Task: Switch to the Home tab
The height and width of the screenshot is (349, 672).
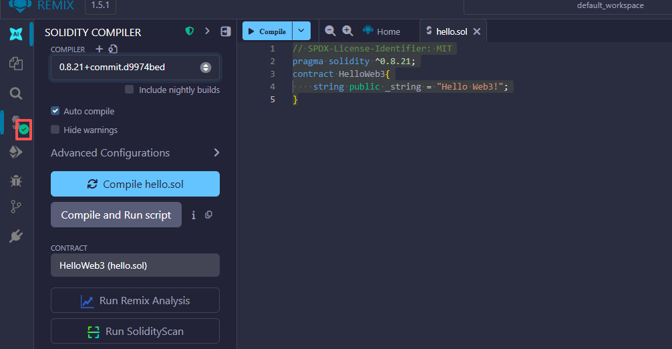Action: pos(381,31)
